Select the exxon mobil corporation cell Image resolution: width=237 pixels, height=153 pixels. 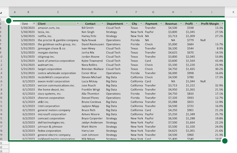[x=54, y=81]
